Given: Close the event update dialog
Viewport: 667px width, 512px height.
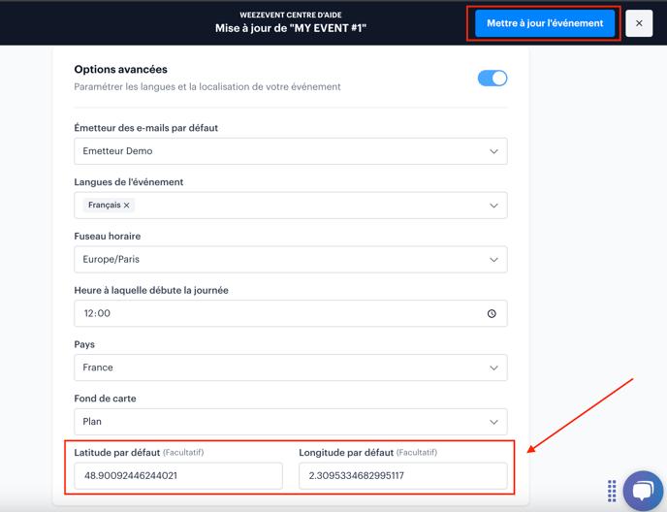Looking at the screenshot, I should coord(639,23).
